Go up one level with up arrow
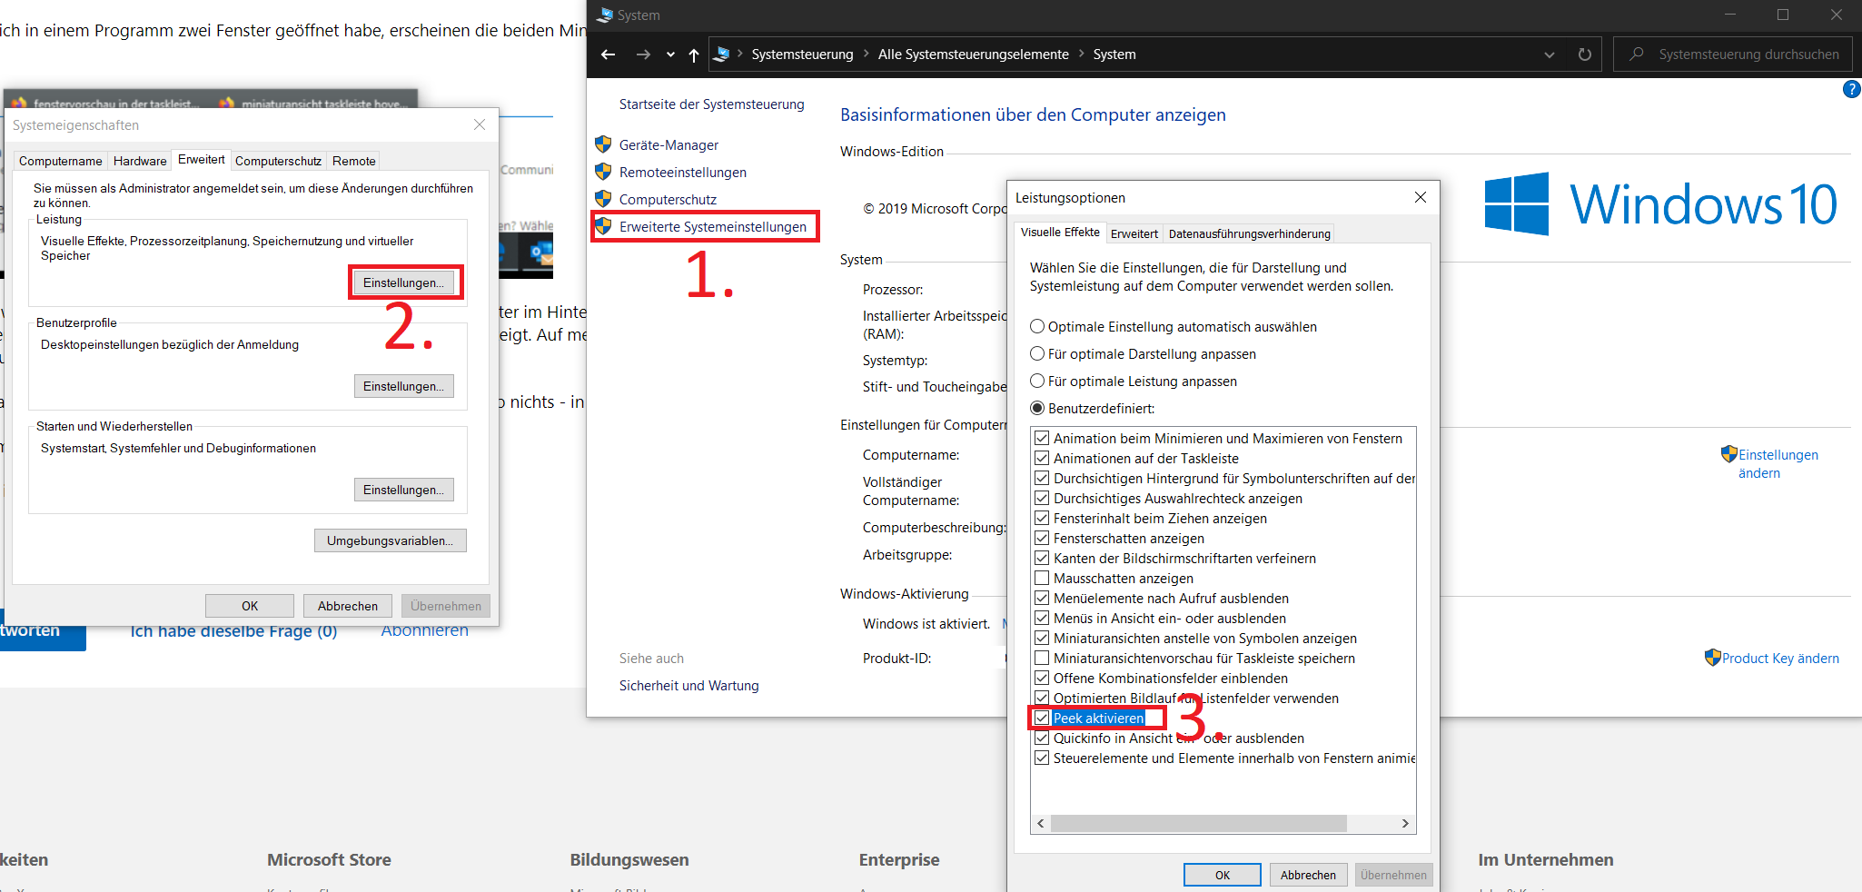The image size is (1862, 892). click(x=694, y=55)
